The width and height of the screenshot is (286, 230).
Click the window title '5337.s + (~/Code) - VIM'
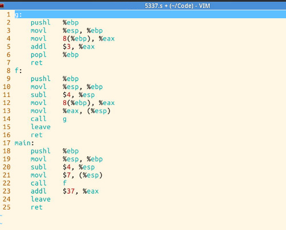coord(177,6)
